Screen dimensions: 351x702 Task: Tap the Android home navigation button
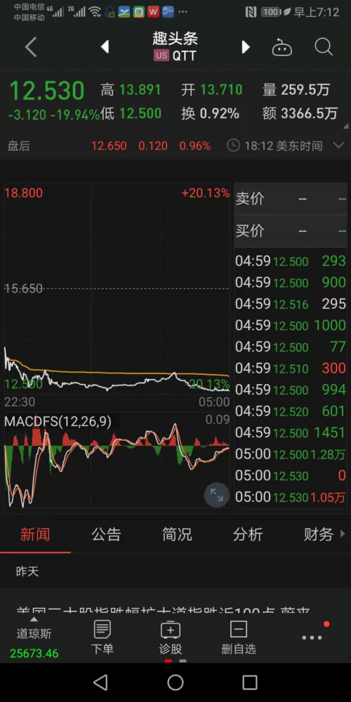pos(175,682)
